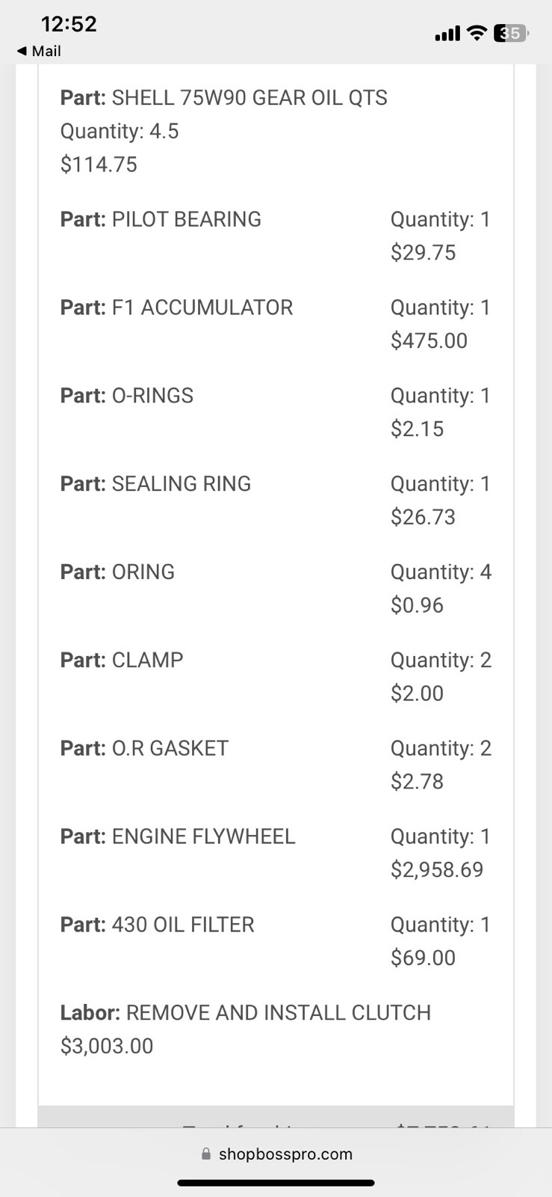Tap the battery indicator in status bar
The image size is (552, 1197).
click(512, 33)
